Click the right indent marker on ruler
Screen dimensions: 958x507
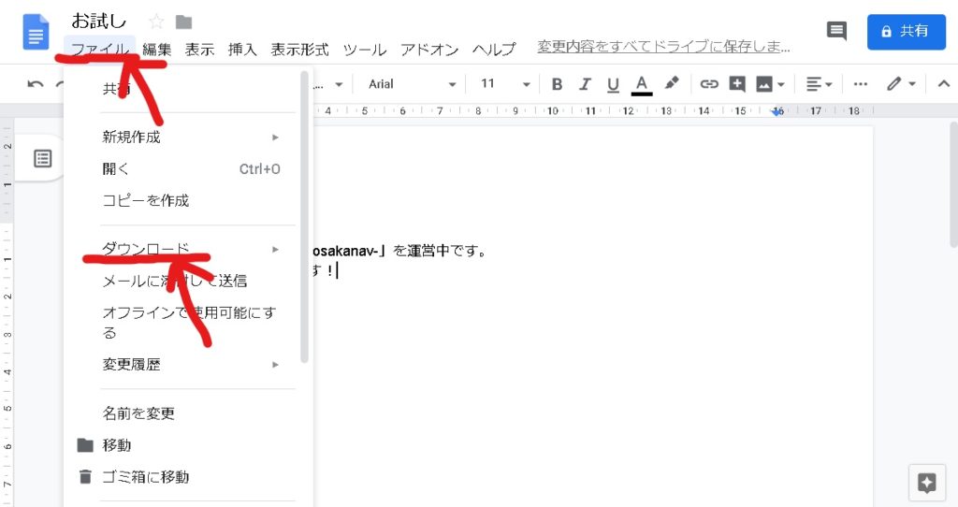pos(777,112)
